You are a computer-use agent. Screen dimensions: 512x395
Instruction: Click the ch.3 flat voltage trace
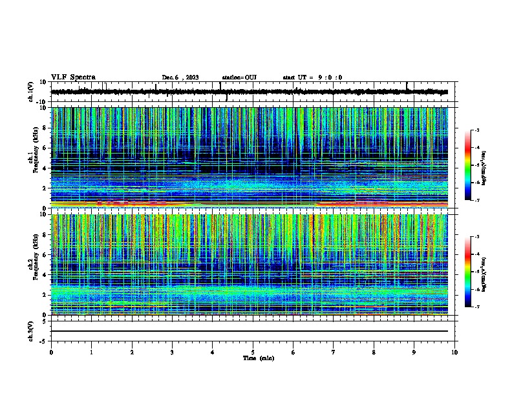coord(250,331)
